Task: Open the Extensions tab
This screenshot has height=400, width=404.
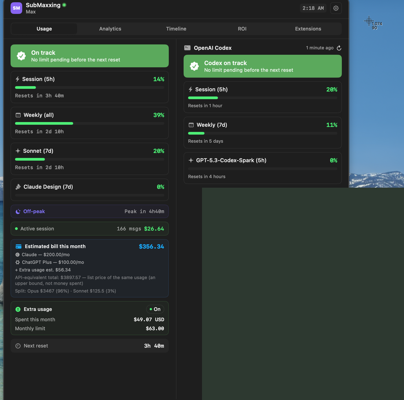Action: point(308,29)
